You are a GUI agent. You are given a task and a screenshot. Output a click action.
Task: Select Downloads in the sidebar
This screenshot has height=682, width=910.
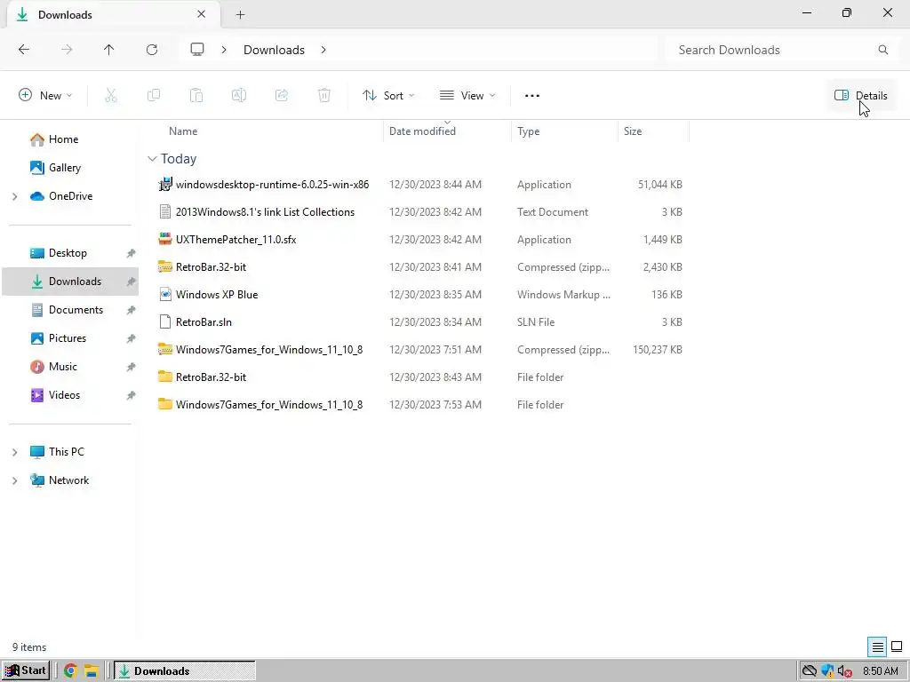pos(69,282)
